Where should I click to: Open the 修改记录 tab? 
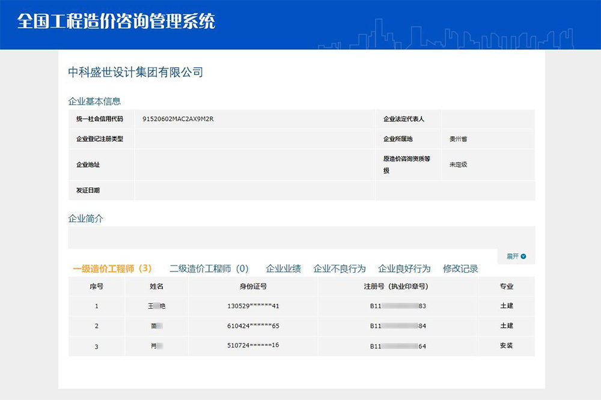[460, 268]
